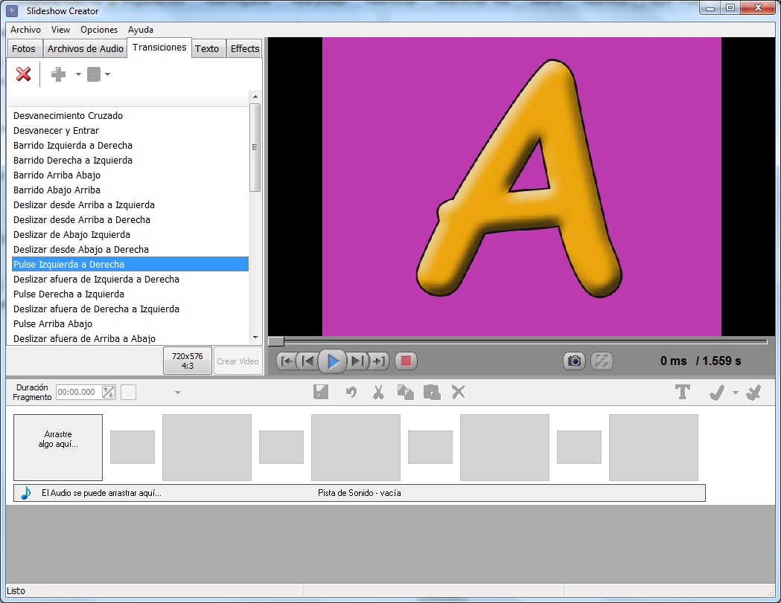Click the small empty box next to duration
Image resolution: width=781 pixels, height=603 pixels.
[129, 392]
